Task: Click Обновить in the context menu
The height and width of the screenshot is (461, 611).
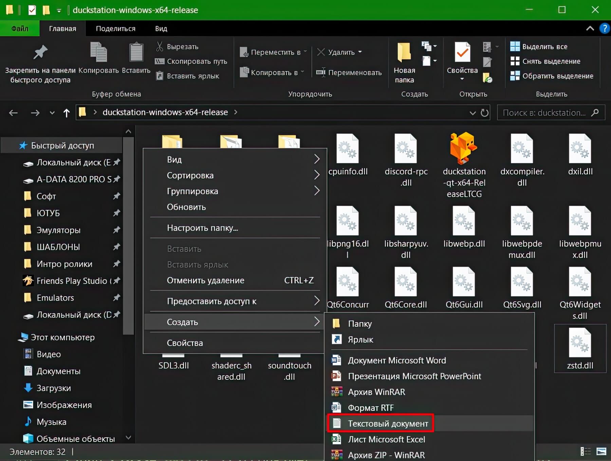Action: point(235,207)
